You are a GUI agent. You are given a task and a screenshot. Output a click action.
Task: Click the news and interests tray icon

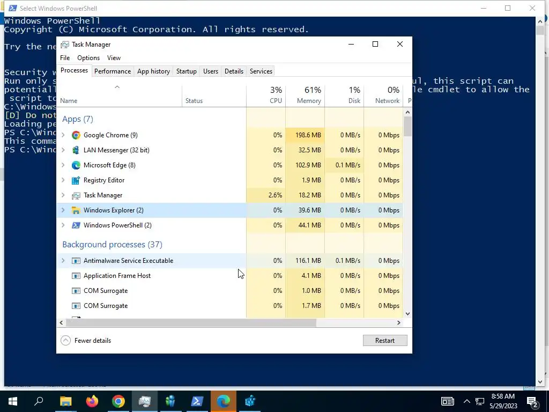point(448,401)
